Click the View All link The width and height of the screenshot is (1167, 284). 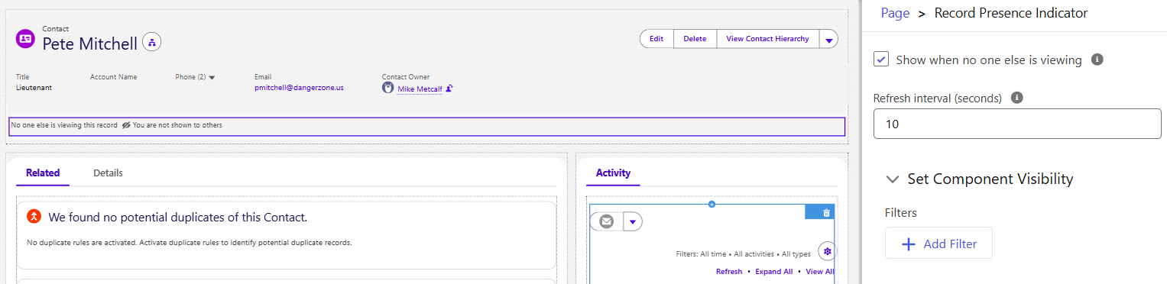820,272
